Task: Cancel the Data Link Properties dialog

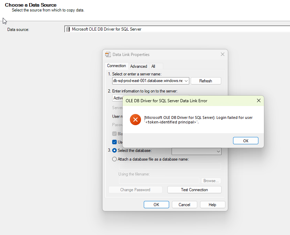Action: point(184,205)
